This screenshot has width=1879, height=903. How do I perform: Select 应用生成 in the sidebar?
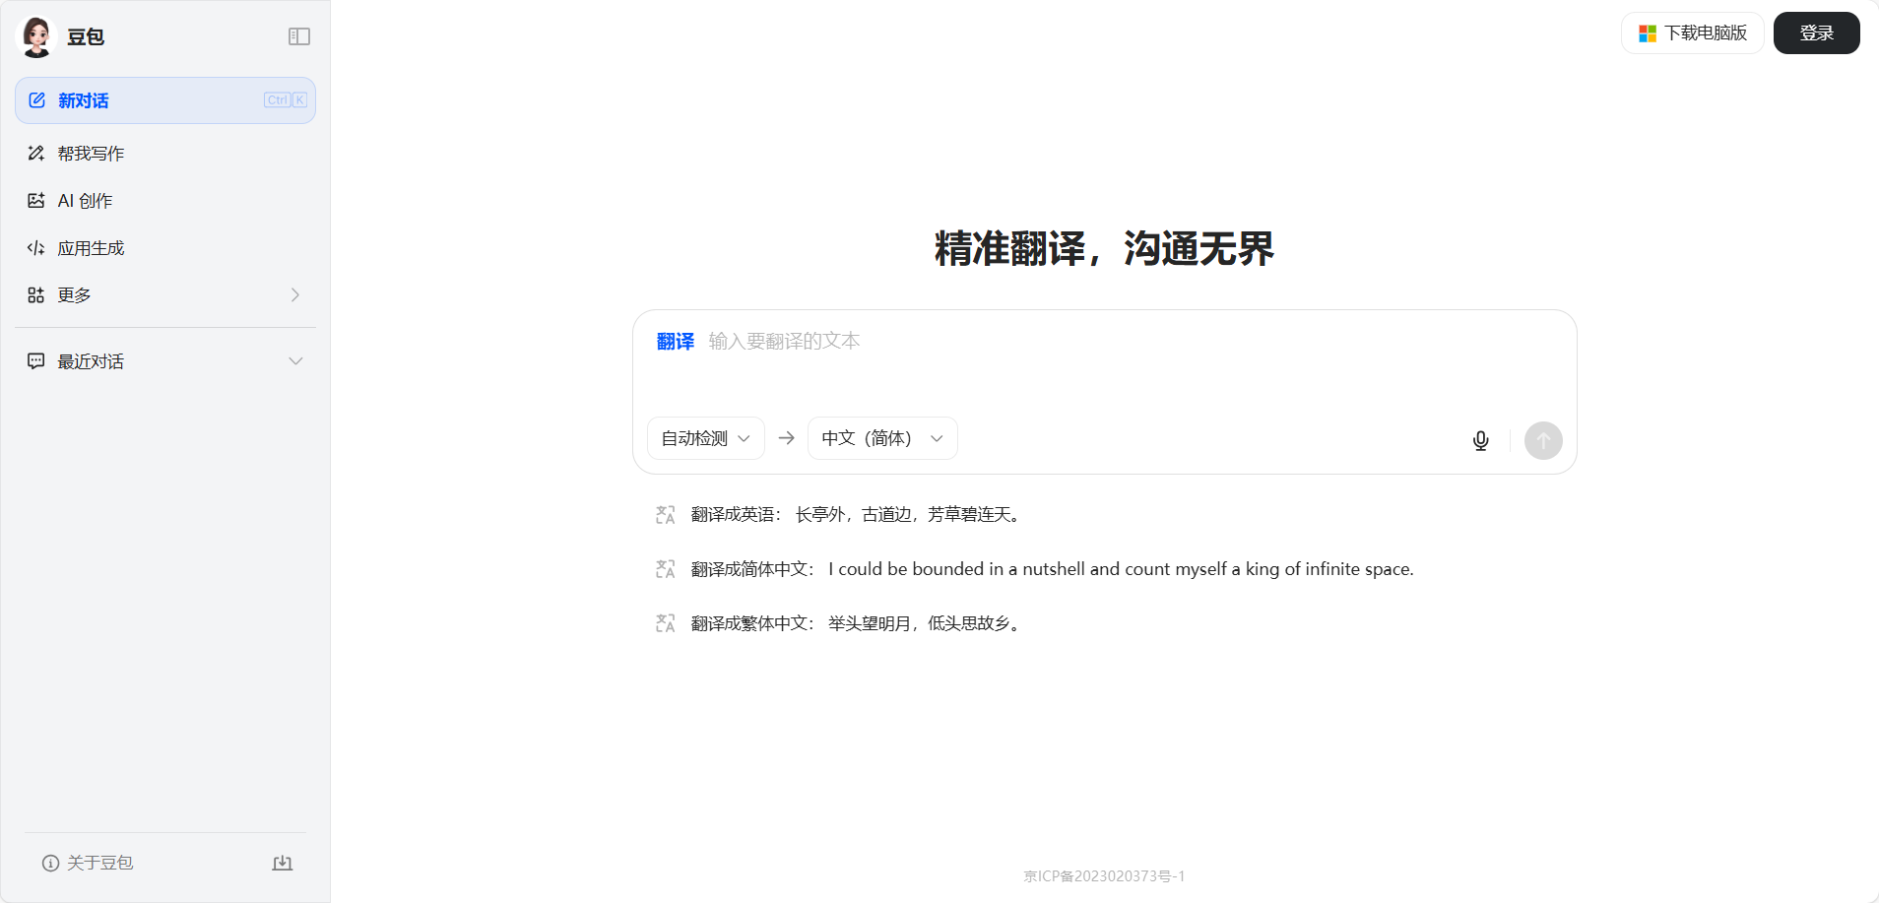91,248
